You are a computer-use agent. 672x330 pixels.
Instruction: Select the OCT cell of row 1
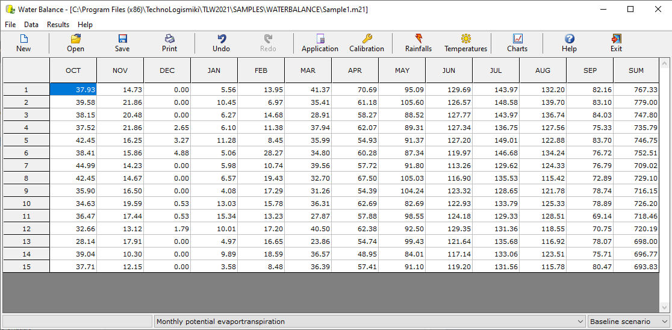click(x=73, y=90)
